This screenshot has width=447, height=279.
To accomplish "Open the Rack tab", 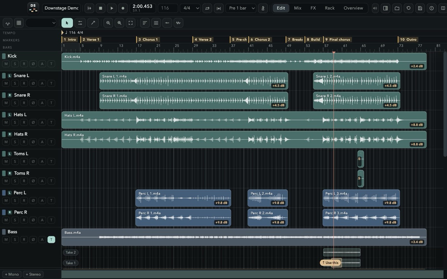I will (330, 8).
